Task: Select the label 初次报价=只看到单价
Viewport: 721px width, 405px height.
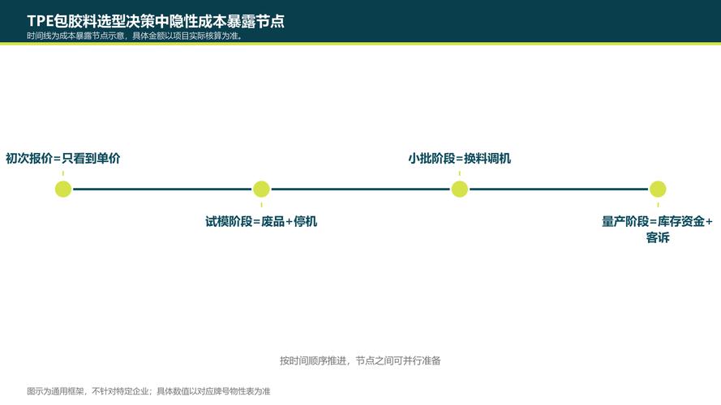Action: [63, 159]
